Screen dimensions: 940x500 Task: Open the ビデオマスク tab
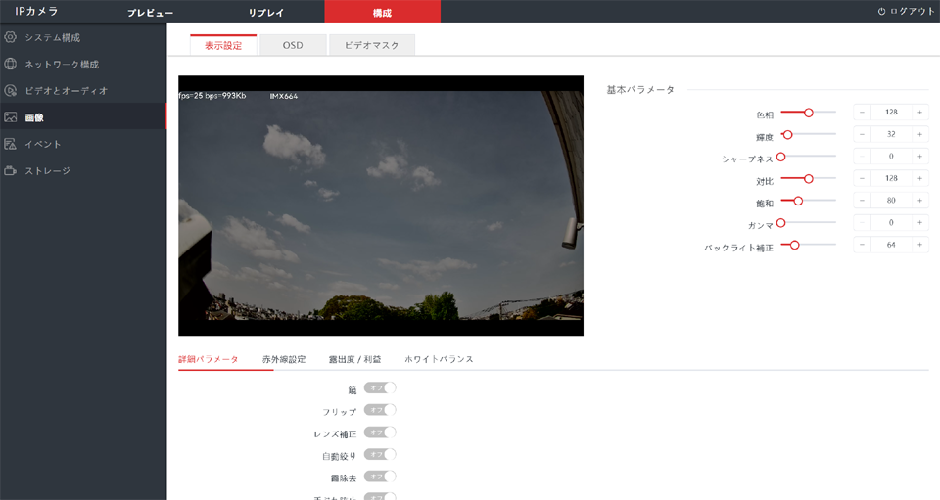click(x=371, y=45)
